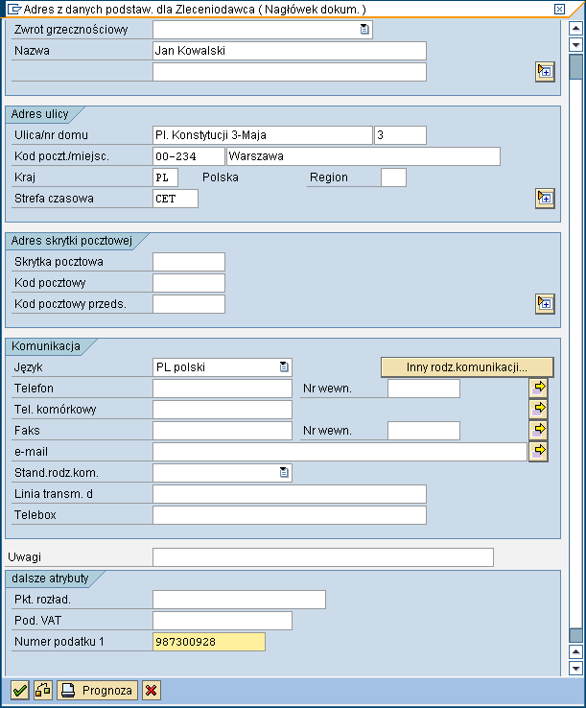Open additional phone numbers arrow for Telefon

click(538, 389)
